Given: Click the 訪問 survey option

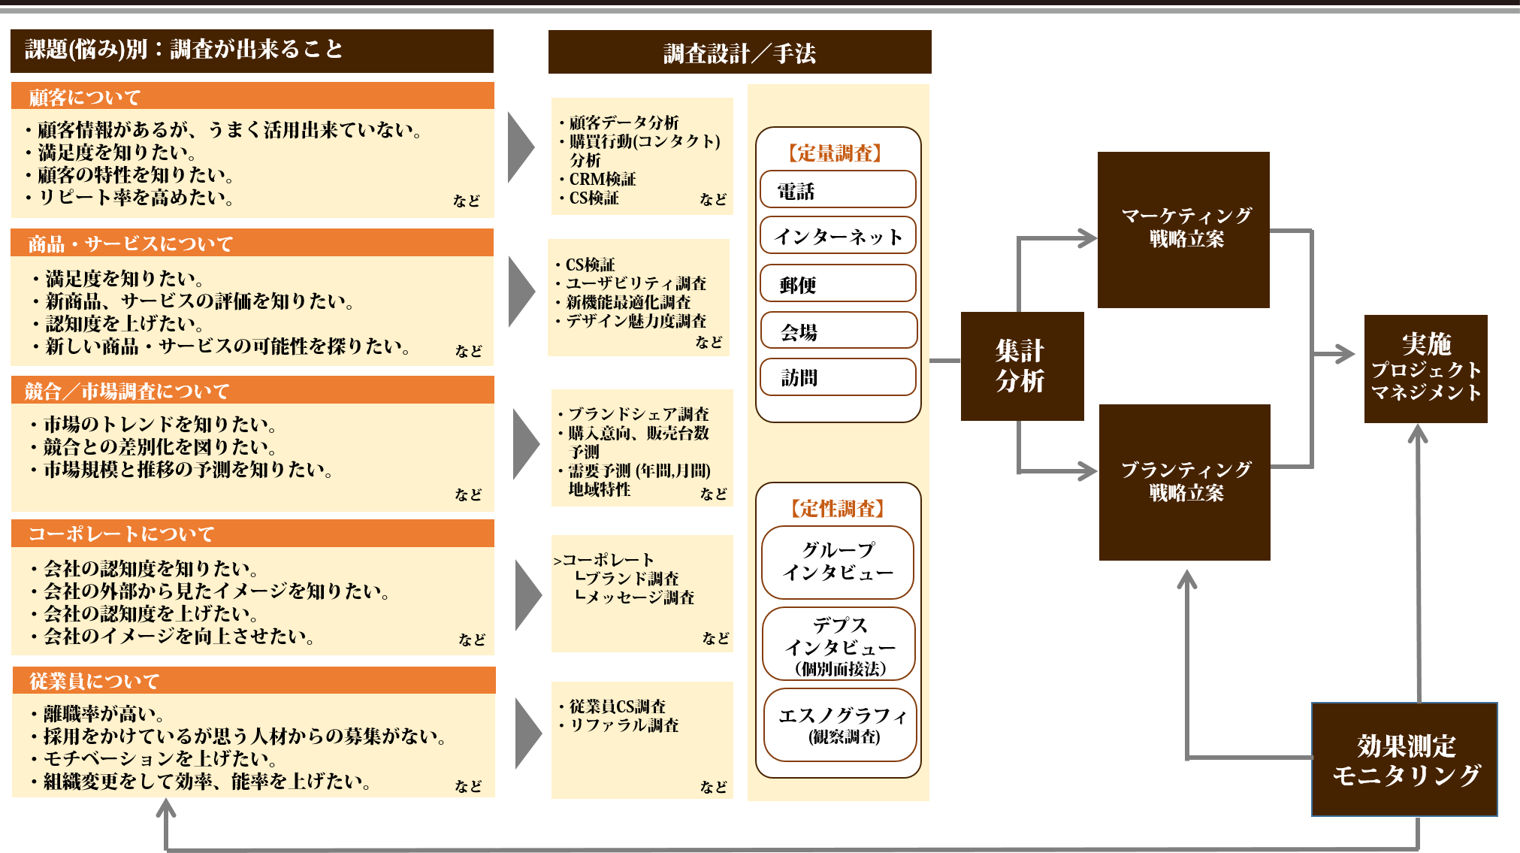Looking at the screenshot, I should (x=838, y=377).
